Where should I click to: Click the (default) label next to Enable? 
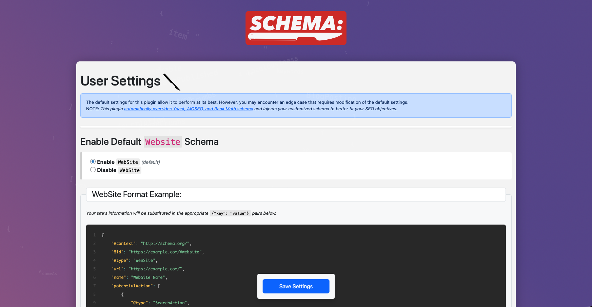[x=151, y=162]
